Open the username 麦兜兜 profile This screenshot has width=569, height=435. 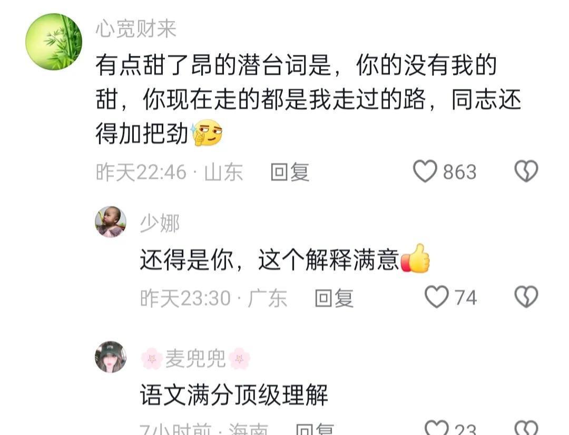[195, 359]
